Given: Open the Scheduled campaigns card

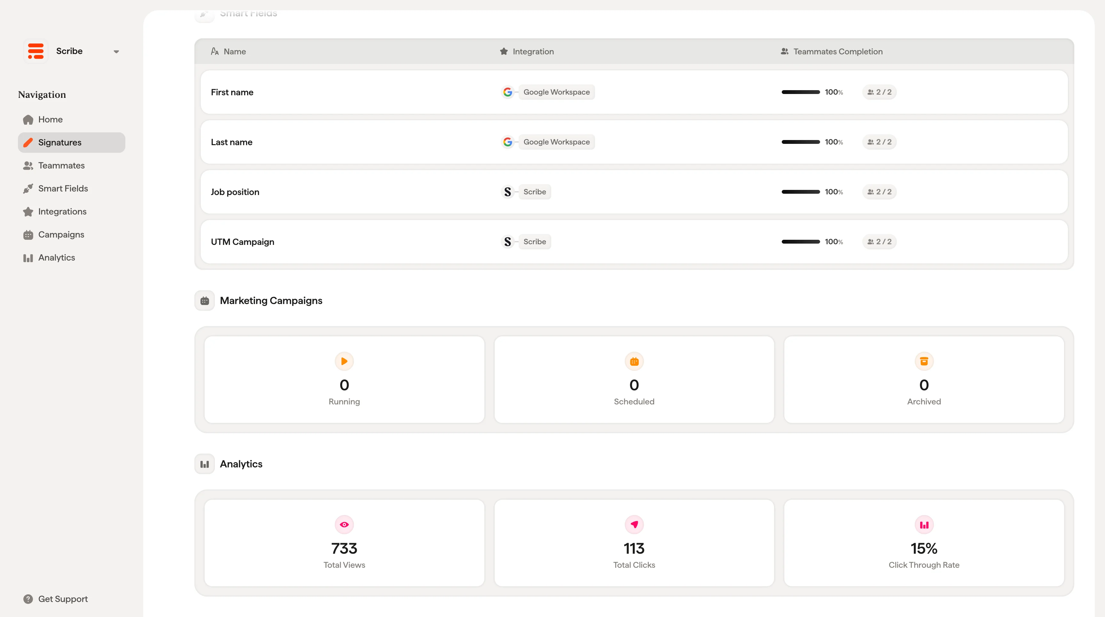Looking at the screenshot, I should (634, 380).
